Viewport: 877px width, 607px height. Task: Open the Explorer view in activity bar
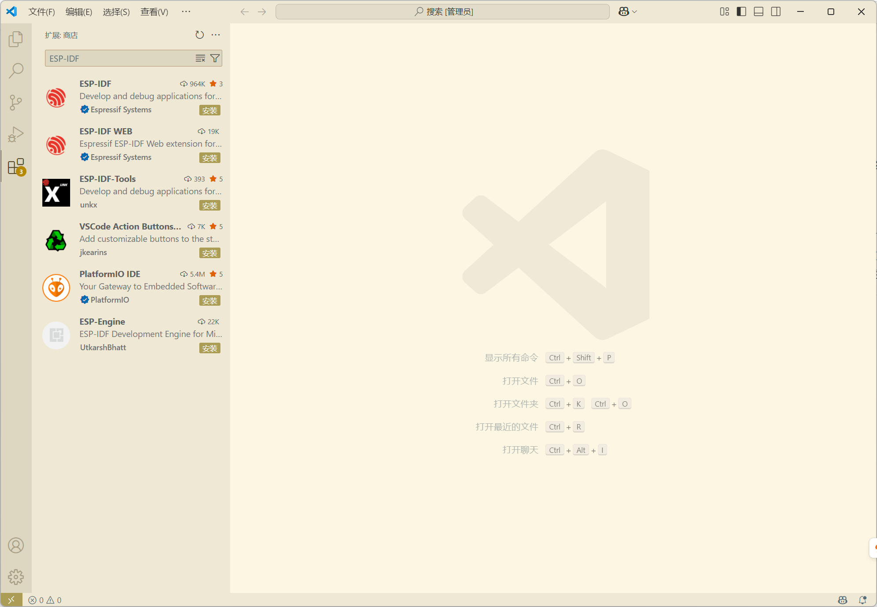(x=16, y=39)
